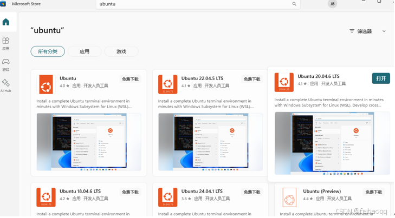395x218 pixels.
Task: Open the JB user profile avatar
Action: pos(332,4)
